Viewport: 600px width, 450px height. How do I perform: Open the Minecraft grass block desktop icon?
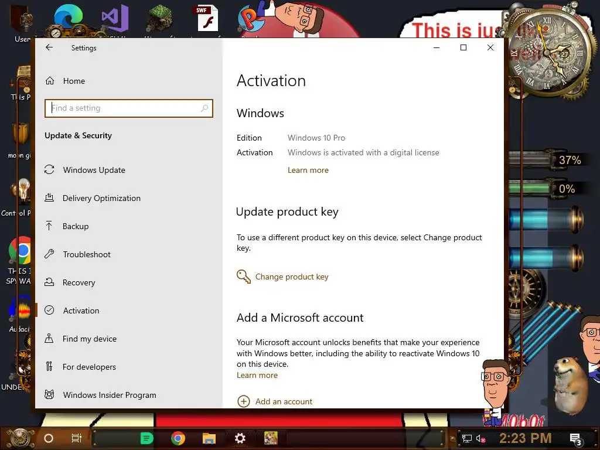[159, 18]
